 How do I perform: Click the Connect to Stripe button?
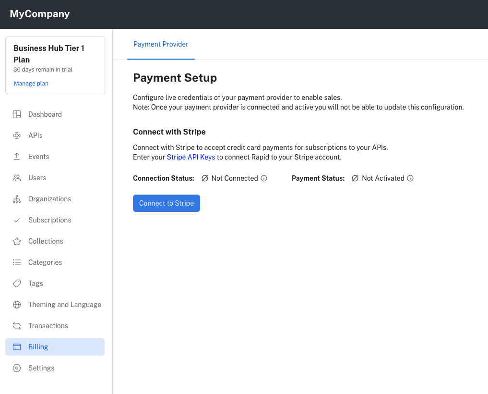167,203
